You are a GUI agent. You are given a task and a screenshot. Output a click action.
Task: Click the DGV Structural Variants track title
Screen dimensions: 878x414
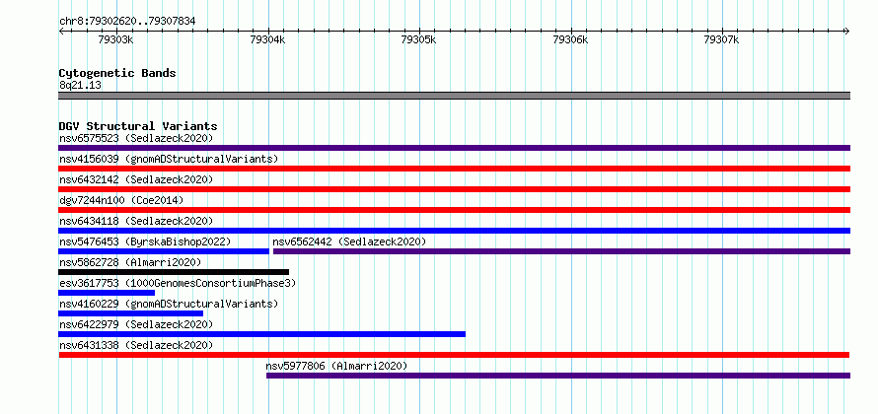coord(138,126)
